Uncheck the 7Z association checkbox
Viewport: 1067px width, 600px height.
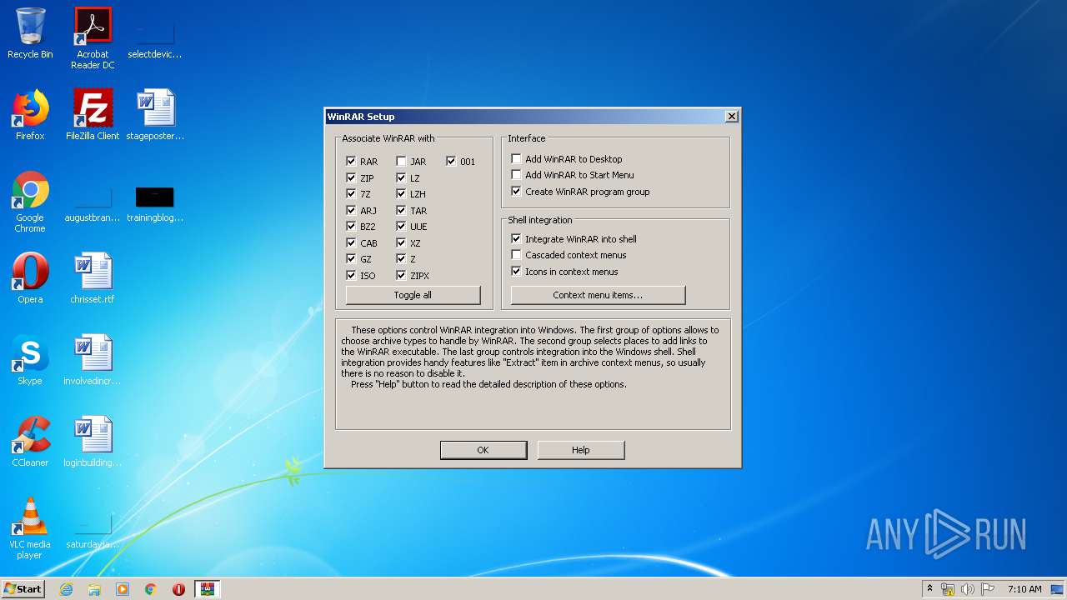click(x=351, y=194)
